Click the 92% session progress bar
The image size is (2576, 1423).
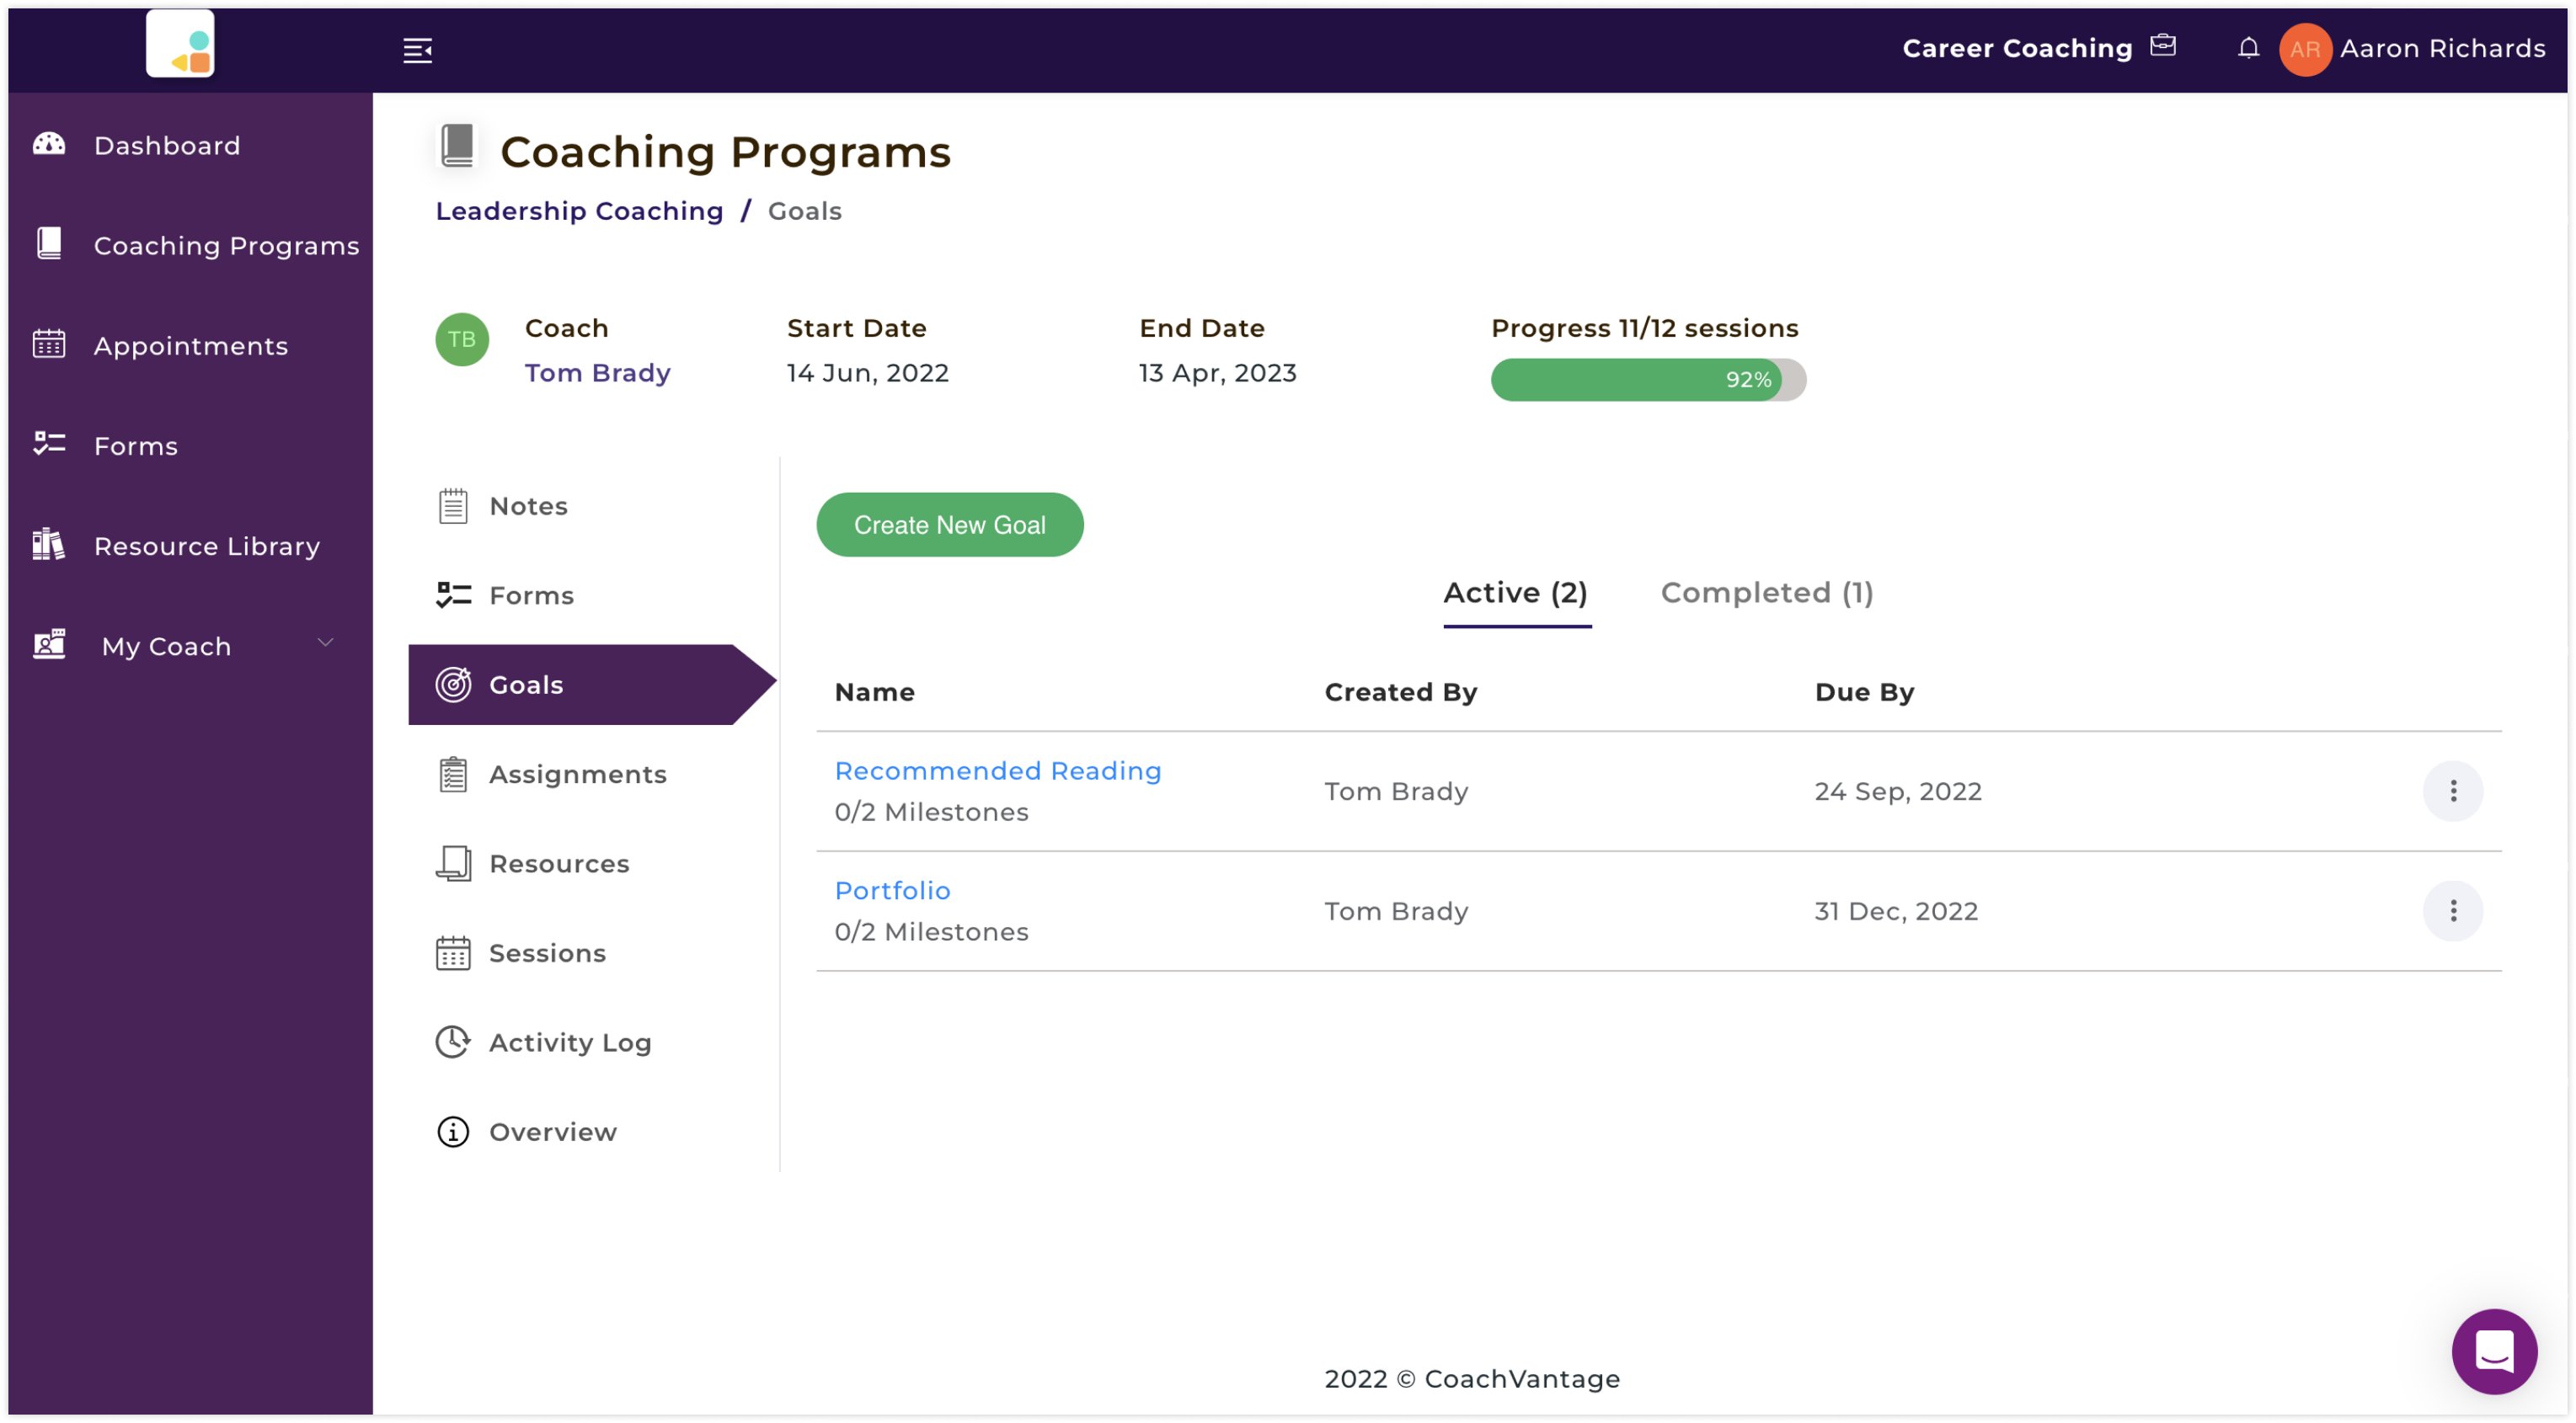pos(1648,380)
